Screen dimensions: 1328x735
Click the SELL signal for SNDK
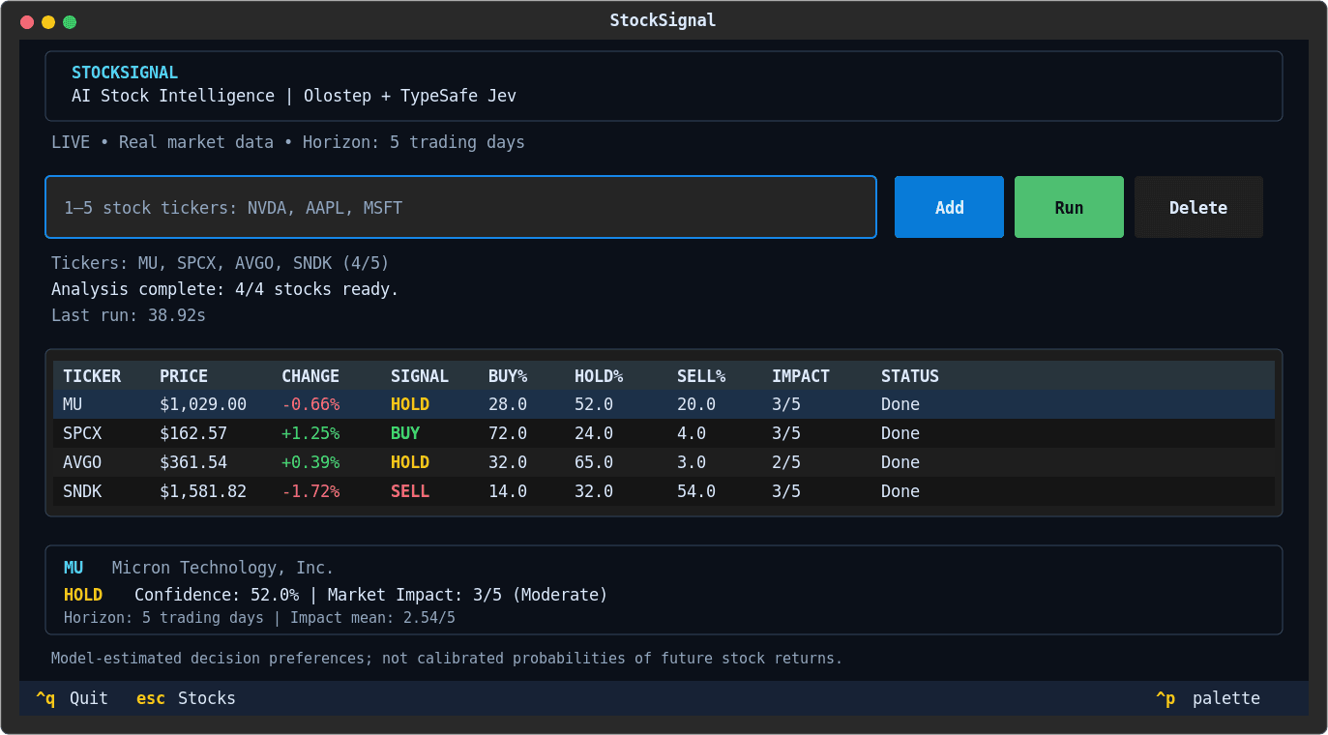pyautogui.click(x=410, y=491)
